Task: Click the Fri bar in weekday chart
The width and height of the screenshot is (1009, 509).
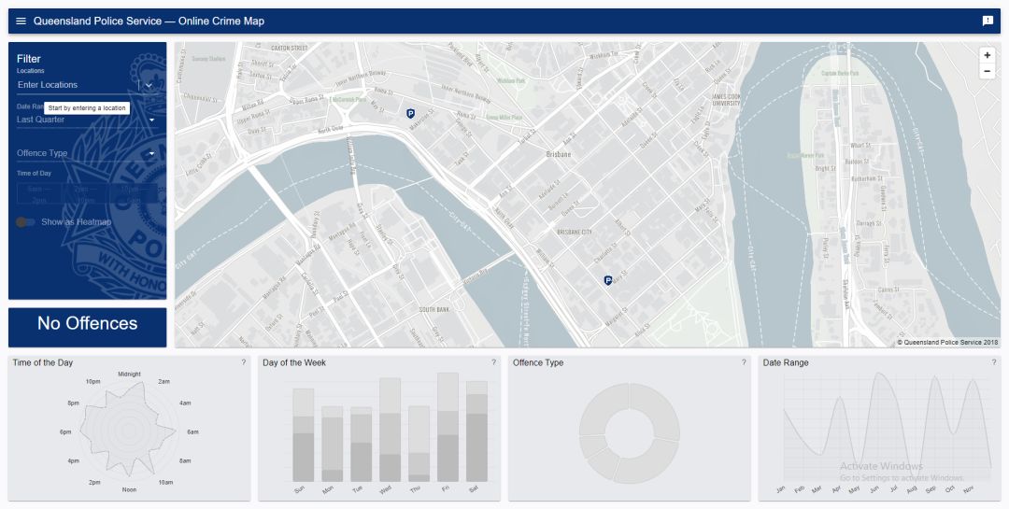Action: tap(448, 427)
